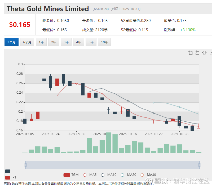Open the 1年 chart range

[x=41, y=42]
